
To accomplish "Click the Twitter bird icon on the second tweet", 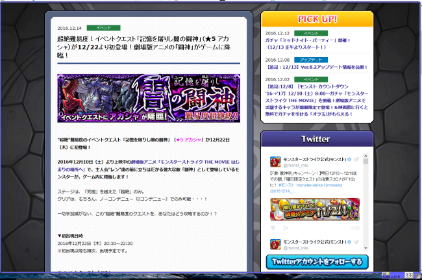I will [356, 242].
